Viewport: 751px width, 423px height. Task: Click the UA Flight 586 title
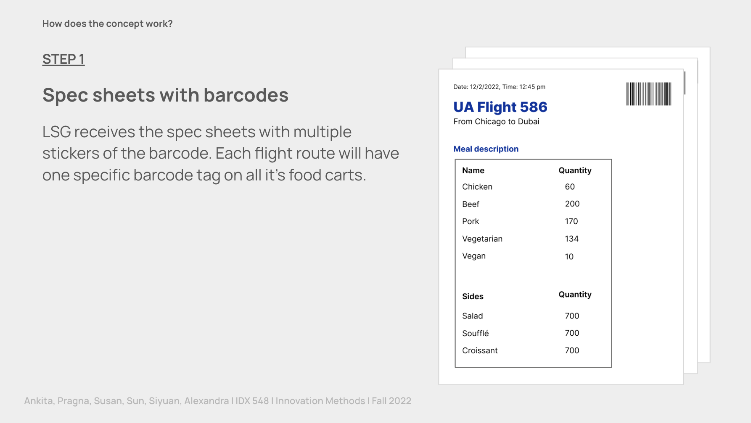tap(500, 107)
